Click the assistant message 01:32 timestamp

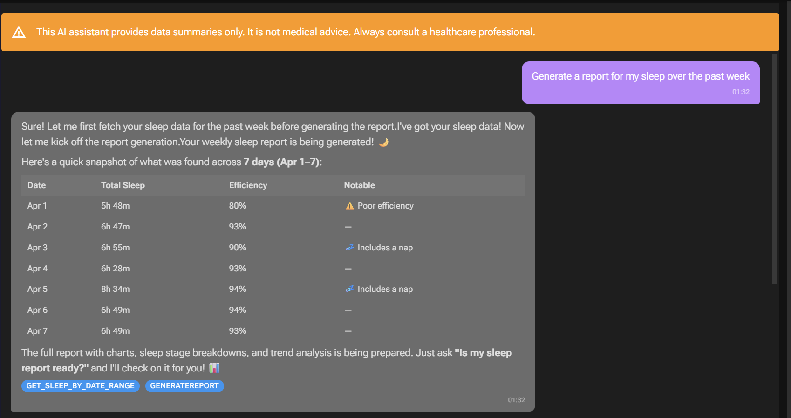coord(516,400)
